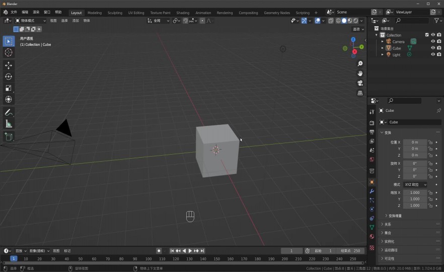Switch to the Modeling workspace tab
The width and height of the screenshot is (444, 272).
tap(94, 13)
